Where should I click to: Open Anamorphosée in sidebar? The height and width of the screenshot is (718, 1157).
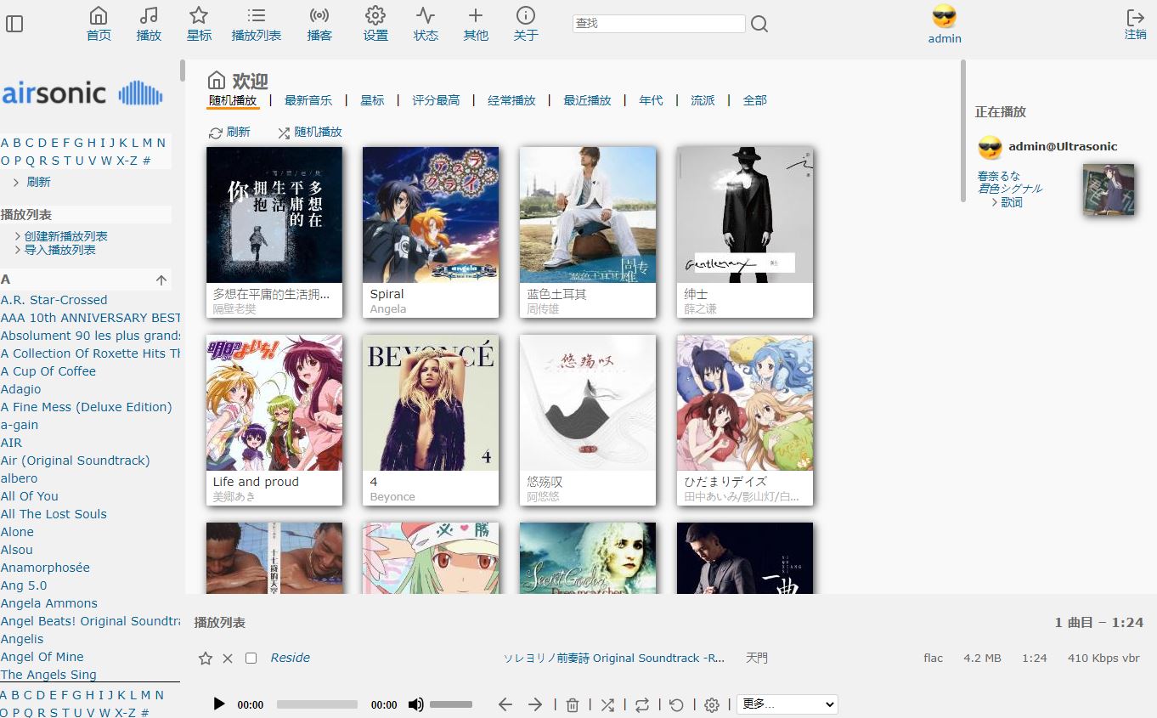click(x=45, y=568)
